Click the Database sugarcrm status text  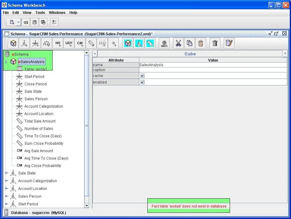[39, 213]
